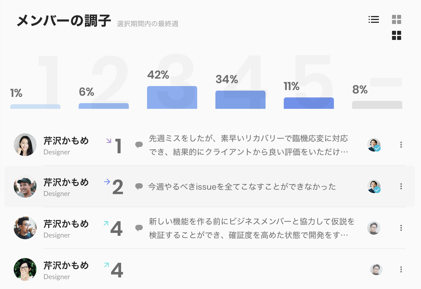Screen dimensions: 421x289
Task: Filter by the 42% bar for score 3
Action: tap(172, 98)
